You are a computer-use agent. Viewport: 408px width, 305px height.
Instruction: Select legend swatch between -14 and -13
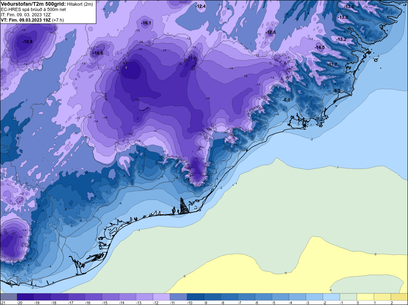[127, 297]
